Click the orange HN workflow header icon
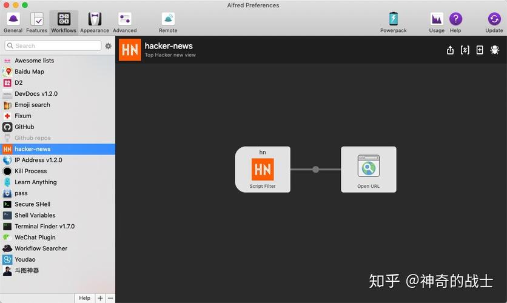 130,50
